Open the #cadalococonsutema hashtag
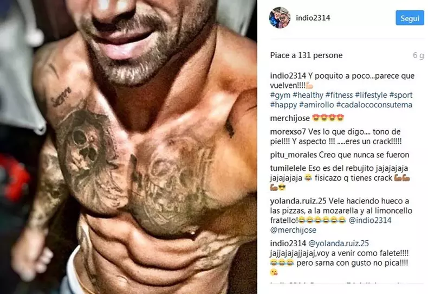 pos(374,105)
